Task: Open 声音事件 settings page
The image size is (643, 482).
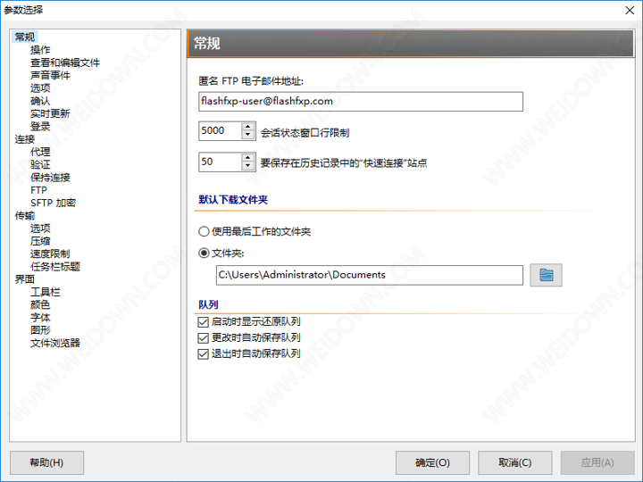Action: tap(50, 75)
